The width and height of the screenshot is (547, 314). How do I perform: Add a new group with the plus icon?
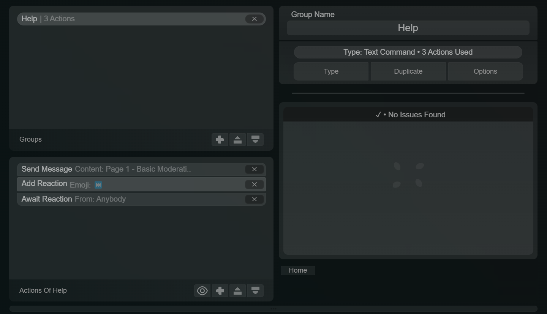coord(220,139)
